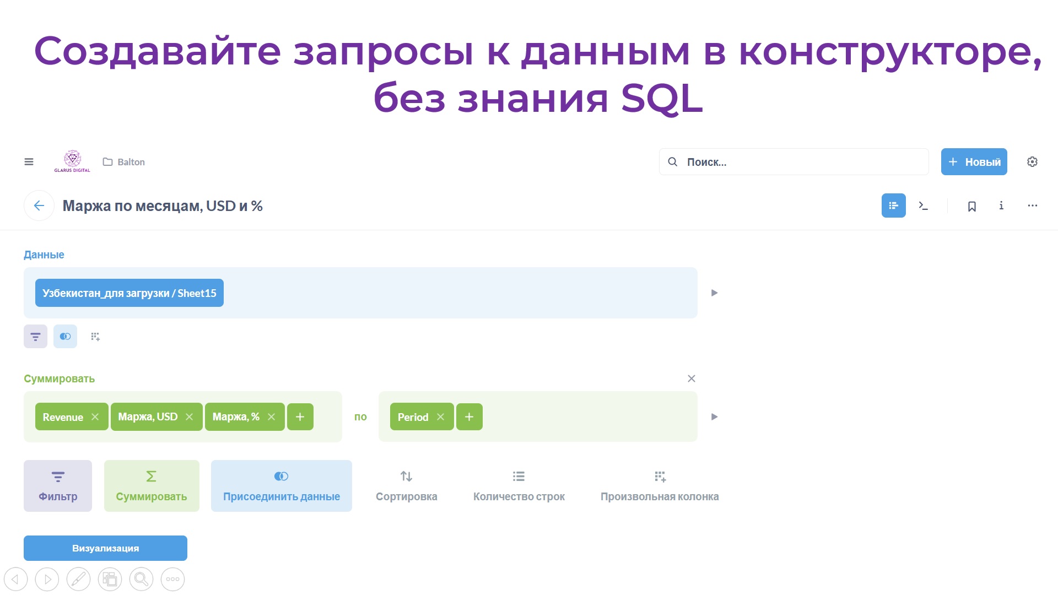This screenshot has width=1058, height=595.
Task: Show all slides from slideshow controls
Action: coord(110,579)
